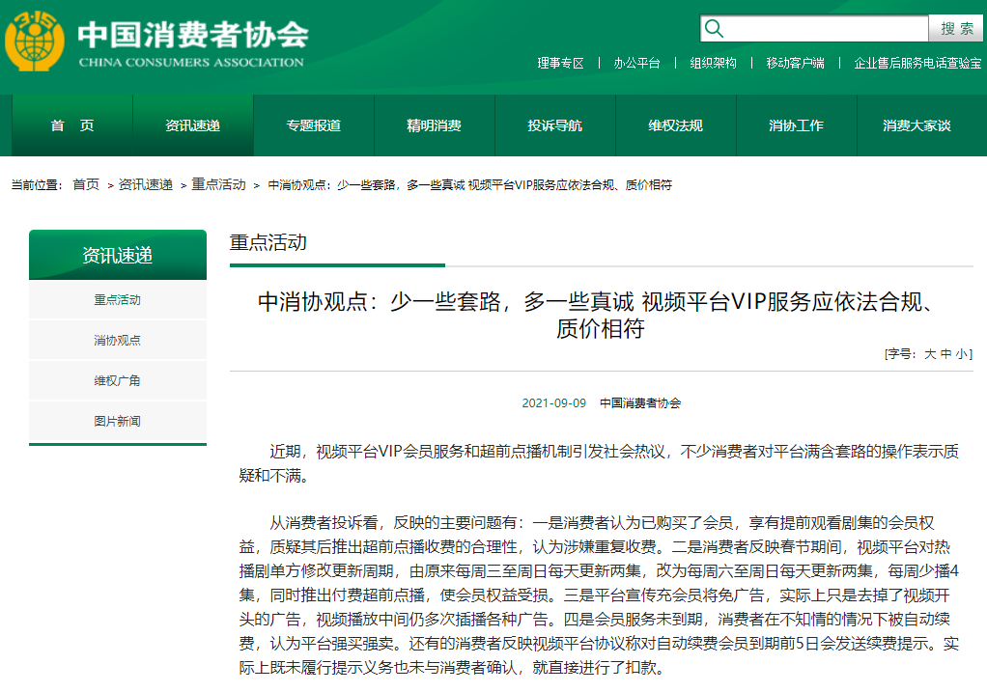Viewport: 987px width, 692px height.
Task: Click 重点活动 in left sidebar
Action: pyautogui.click(x=117, y=300)
